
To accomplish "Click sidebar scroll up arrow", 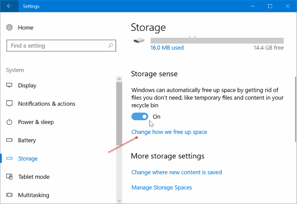I will point(119,79).
